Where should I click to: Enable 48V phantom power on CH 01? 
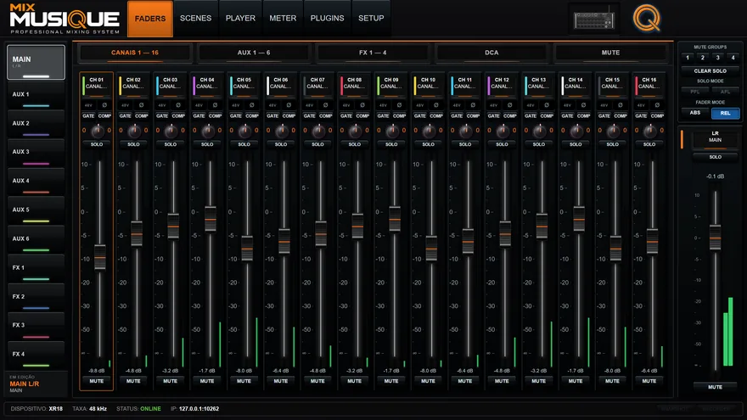click(x=88, y=105)
